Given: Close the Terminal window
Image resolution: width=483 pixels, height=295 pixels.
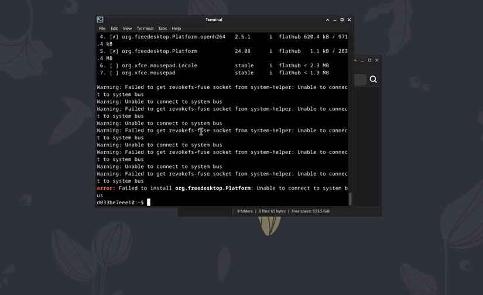Looking at the screenshot, I should coord(350,20).
